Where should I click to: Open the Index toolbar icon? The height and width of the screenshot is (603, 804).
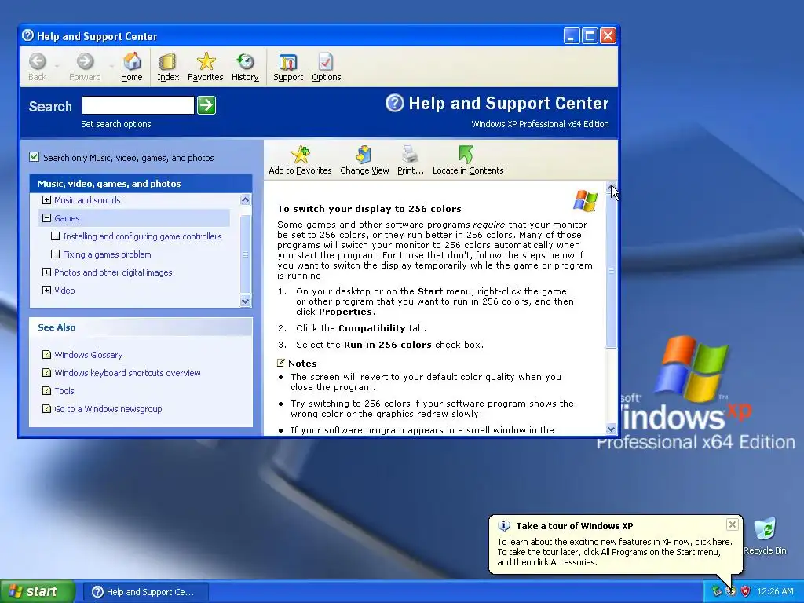tap(168, 61)
